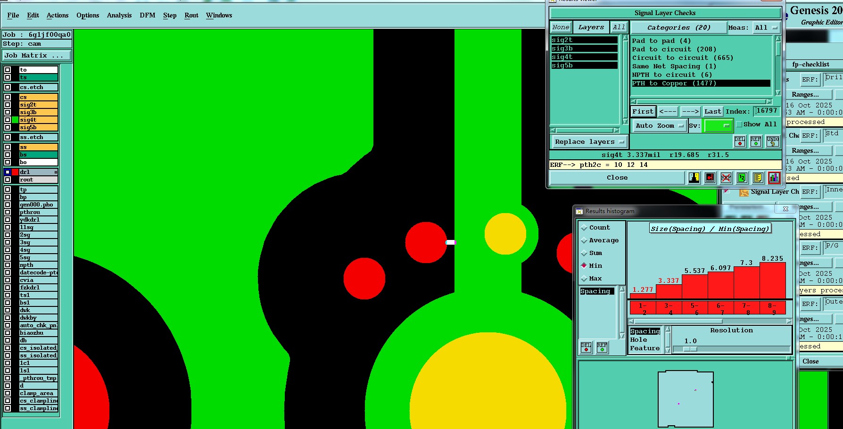Click the First result button
This screenshot has width=843, height=429.
click(643, 112)
